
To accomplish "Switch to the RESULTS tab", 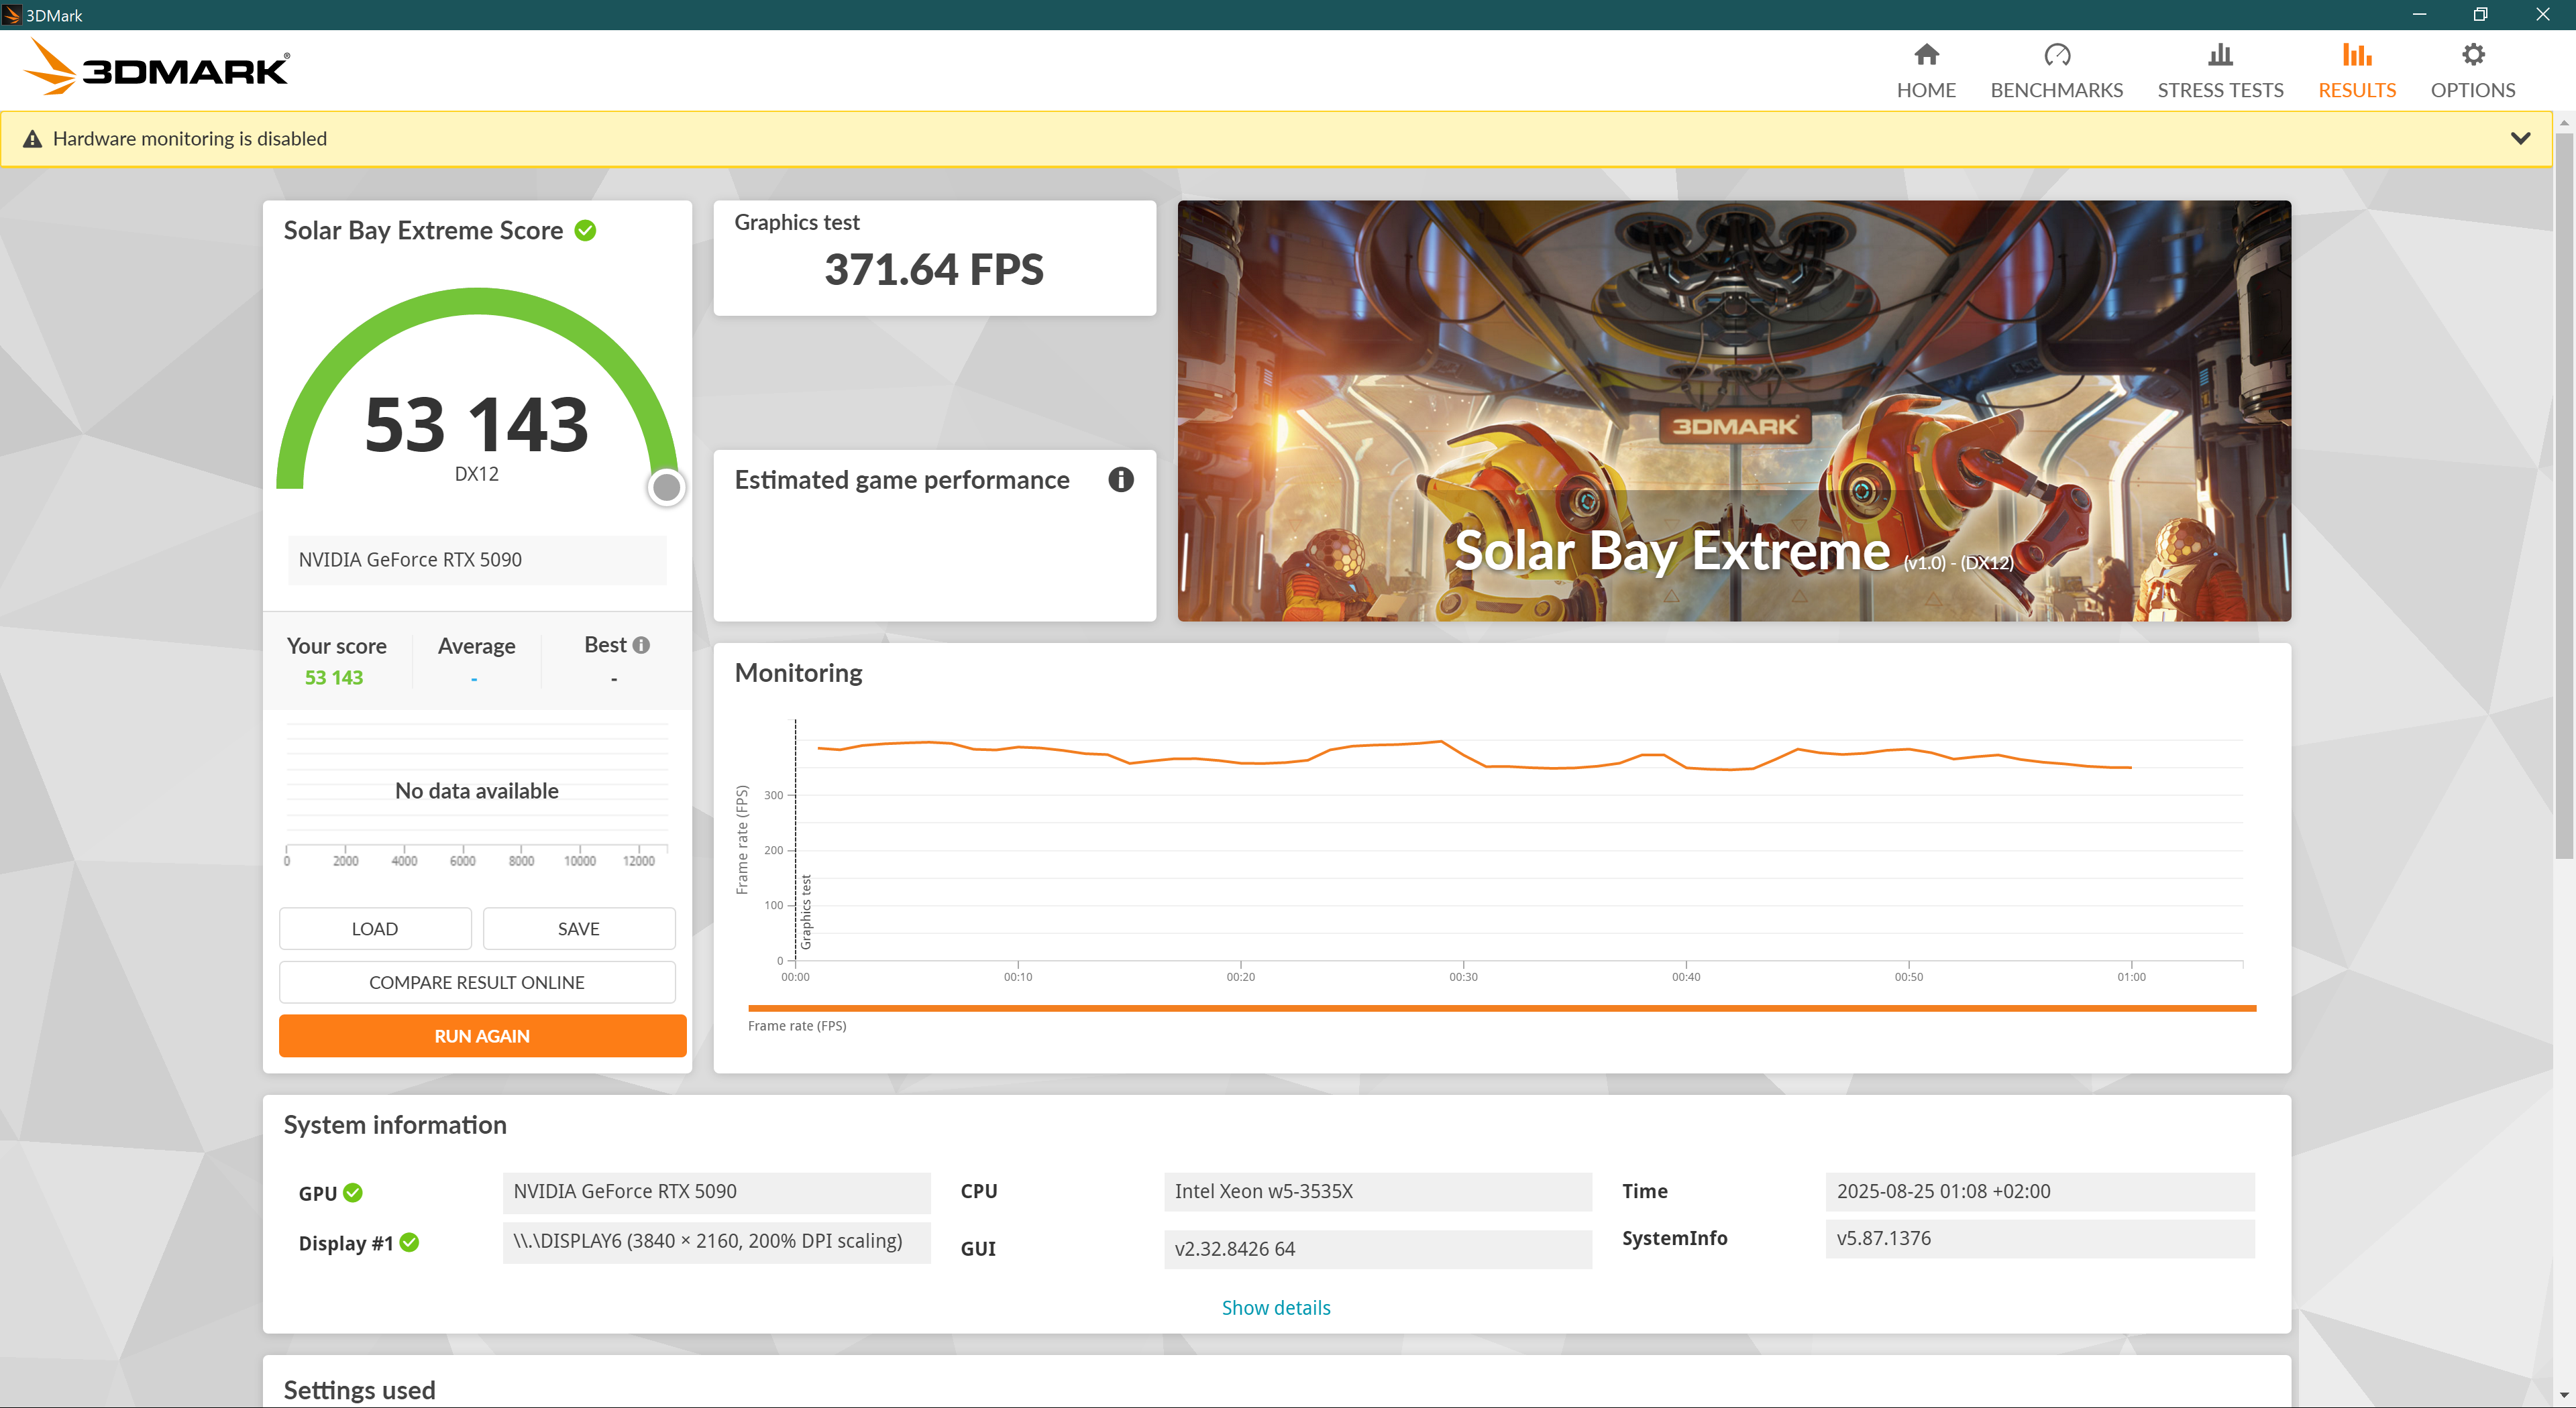I will click(x=2356, y=71).
